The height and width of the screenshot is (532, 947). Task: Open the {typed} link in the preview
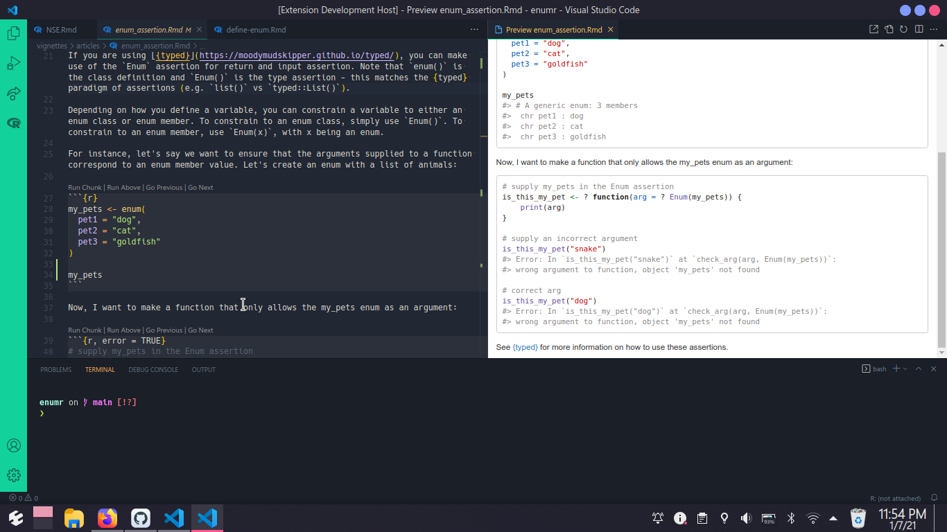(x=525, y=347)
